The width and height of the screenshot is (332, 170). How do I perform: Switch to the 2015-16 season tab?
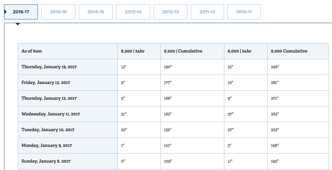pyautogui.click(x=58, y=12)
